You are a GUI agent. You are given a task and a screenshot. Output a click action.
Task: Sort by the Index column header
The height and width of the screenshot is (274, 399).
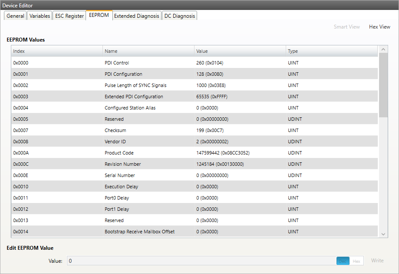[56, 51]
